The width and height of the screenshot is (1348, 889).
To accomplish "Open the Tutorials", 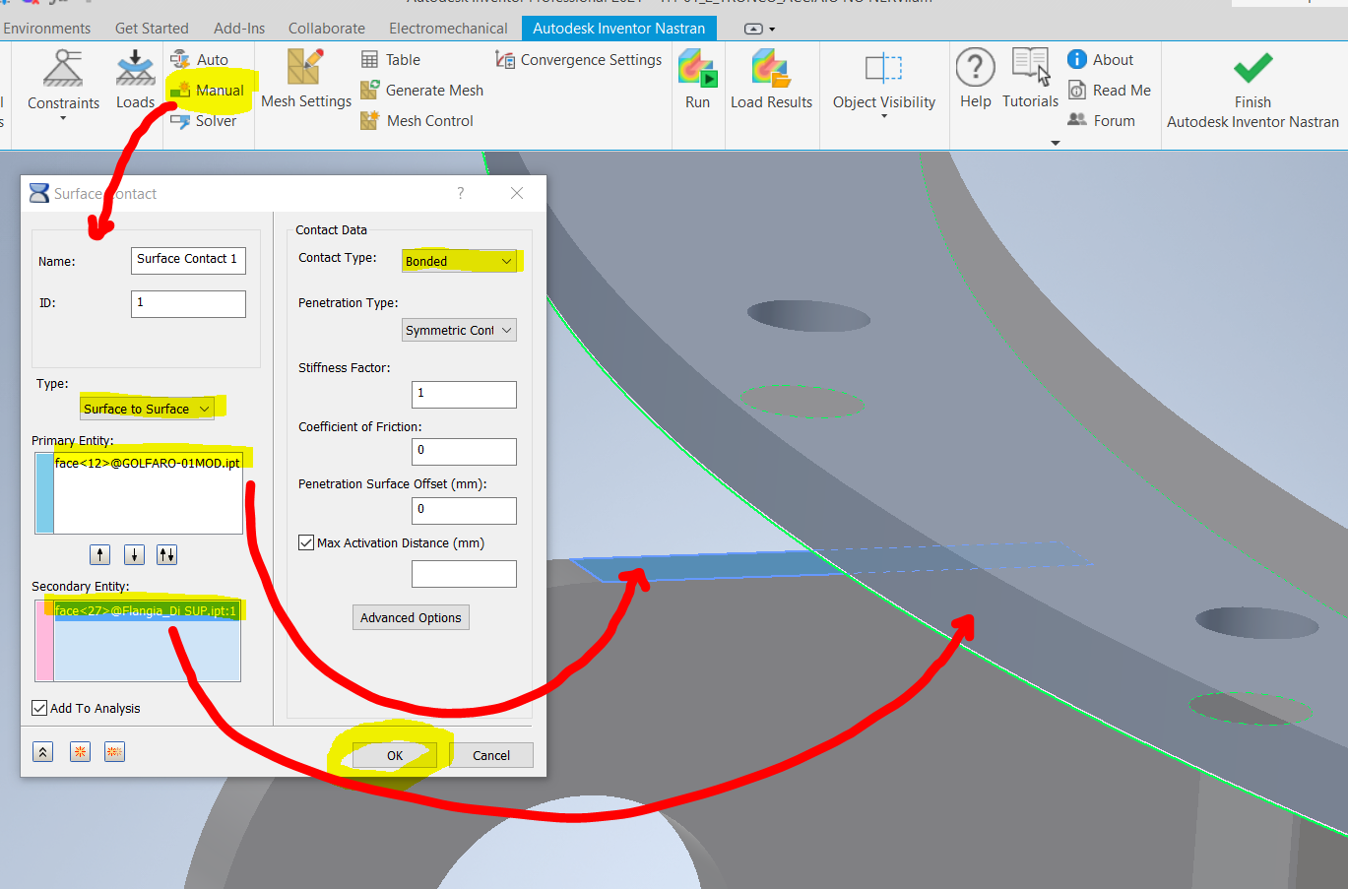I will click(x=1030, y=81).
